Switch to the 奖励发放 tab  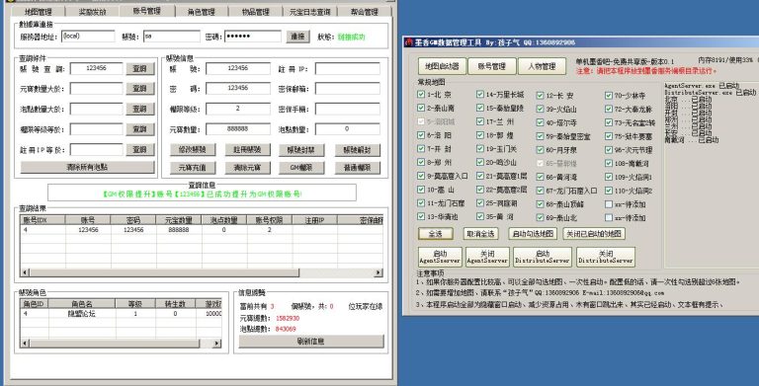[92, 12]
